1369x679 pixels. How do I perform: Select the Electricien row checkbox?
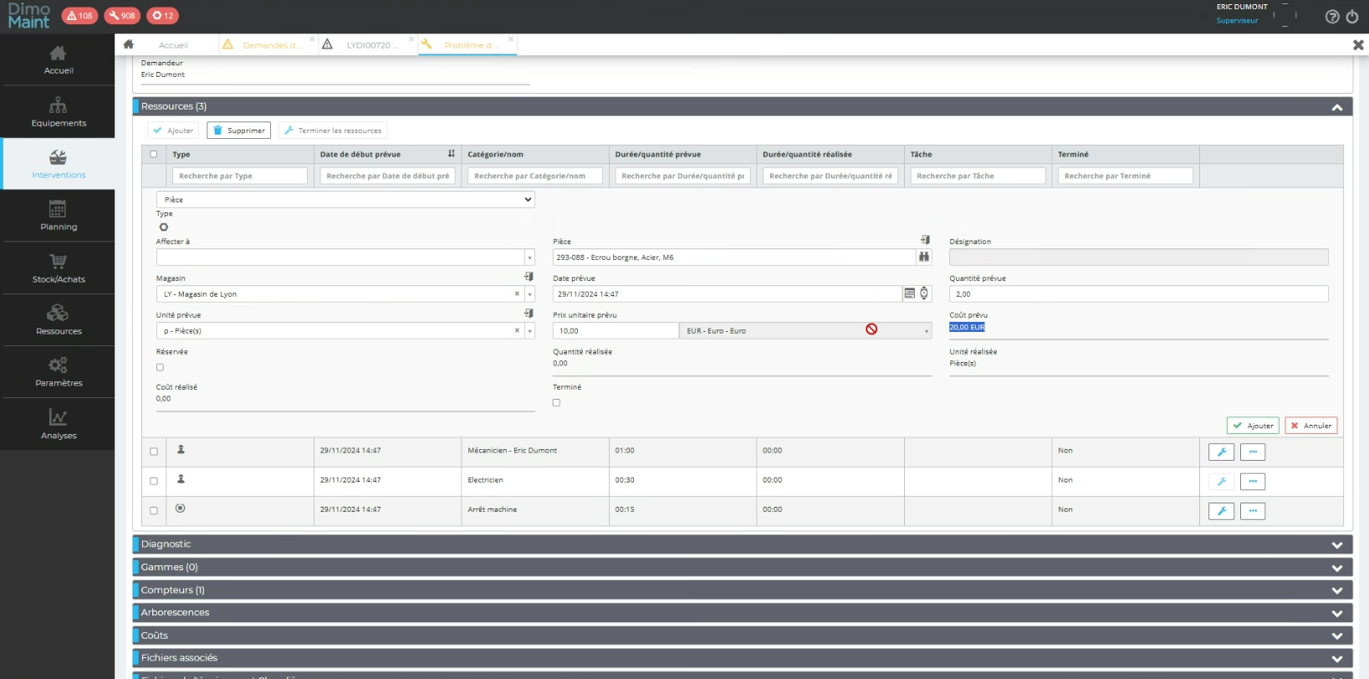point(154,481)
